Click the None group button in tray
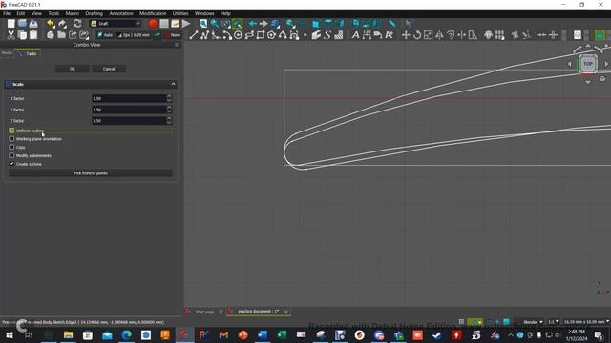Viewport: 611px width, 343px height. tap(173, 35)
